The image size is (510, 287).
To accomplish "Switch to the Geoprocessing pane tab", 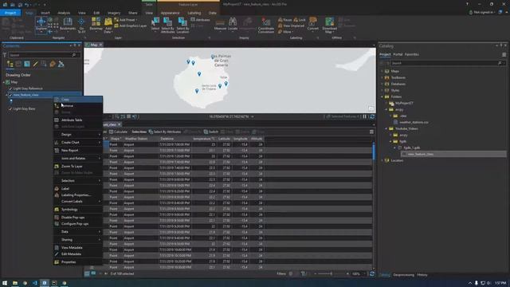I will click(x=404, y=275).
